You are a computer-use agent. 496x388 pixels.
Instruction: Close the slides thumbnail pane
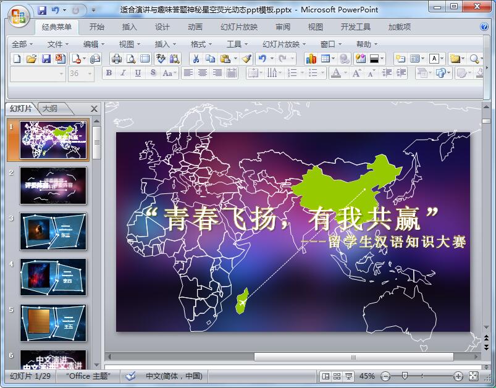tap(94, 109)
